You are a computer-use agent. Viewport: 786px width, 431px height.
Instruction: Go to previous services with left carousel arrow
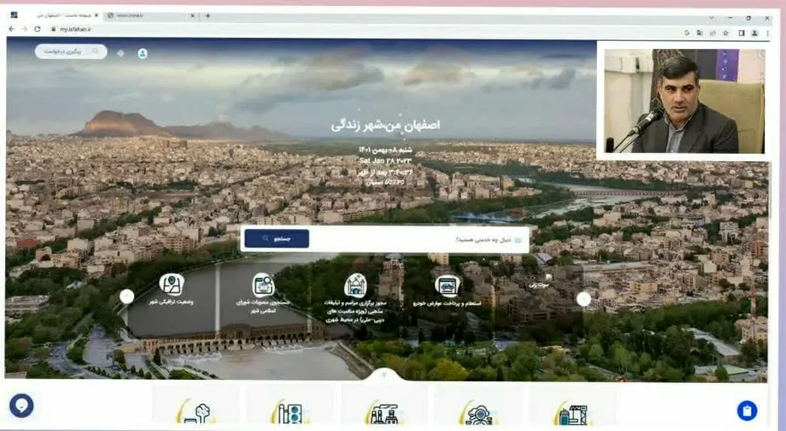click(x=127, y=297)
